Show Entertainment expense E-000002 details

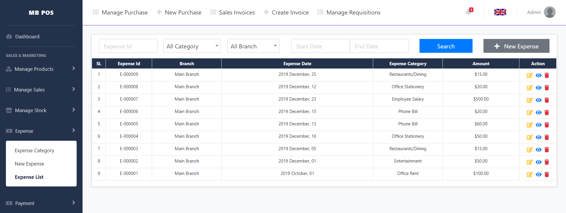(539, 162)
